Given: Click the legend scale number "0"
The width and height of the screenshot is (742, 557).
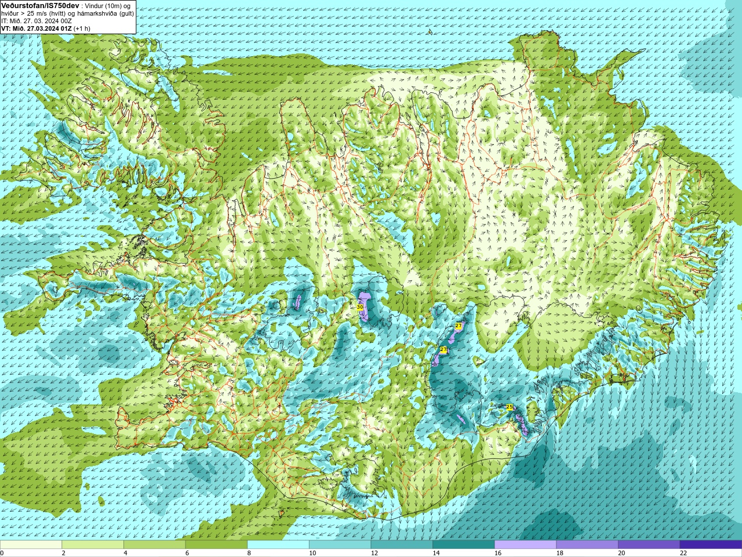Looking at the screenshot, I should [x=2, y=553].
